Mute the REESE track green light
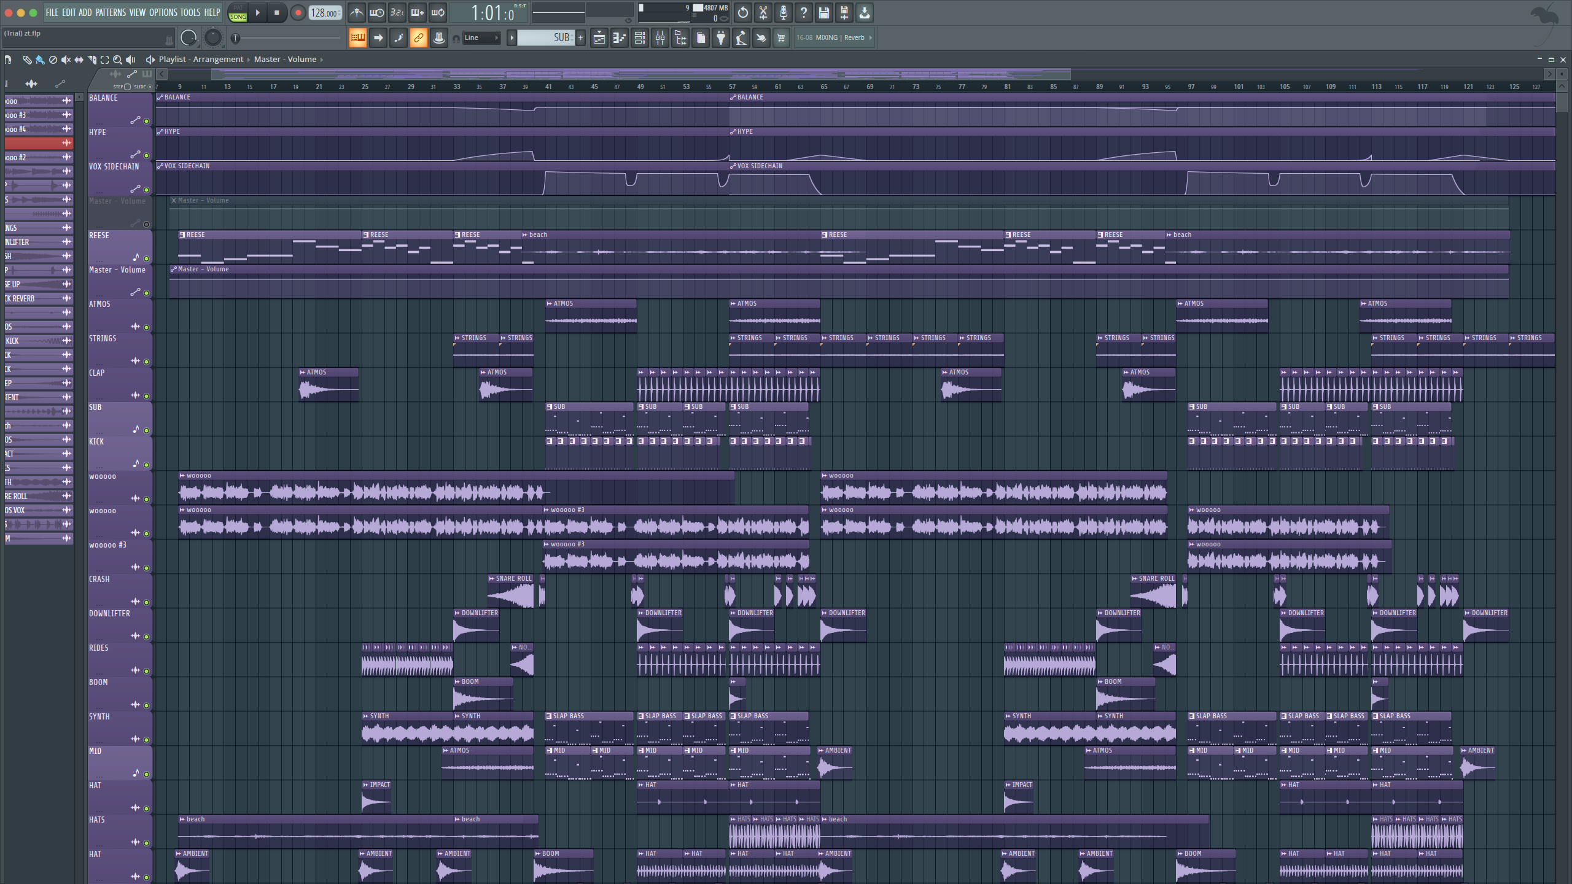This screenshot has height=884, width=1572. pyautogui.click(x=147, y=258)
